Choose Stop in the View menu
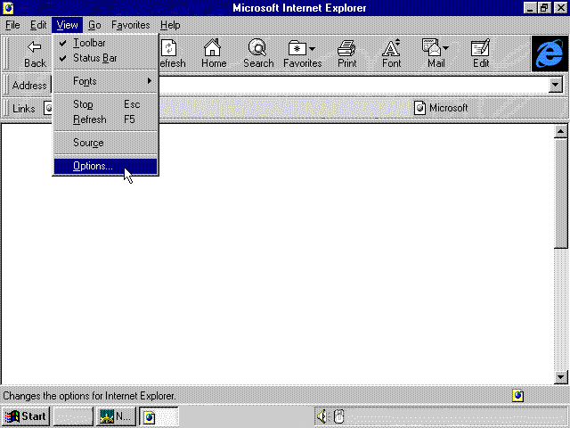 click(105, 104)
